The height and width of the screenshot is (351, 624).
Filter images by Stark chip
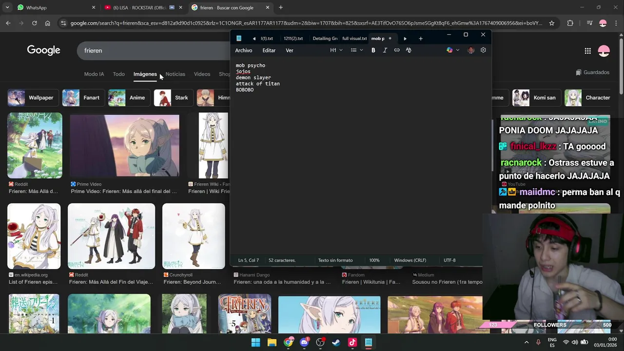173,97
